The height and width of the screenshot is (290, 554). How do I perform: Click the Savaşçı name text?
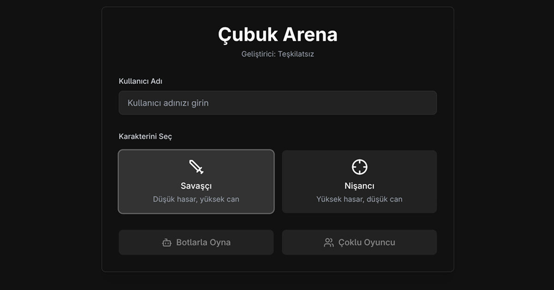pos(196,186)
